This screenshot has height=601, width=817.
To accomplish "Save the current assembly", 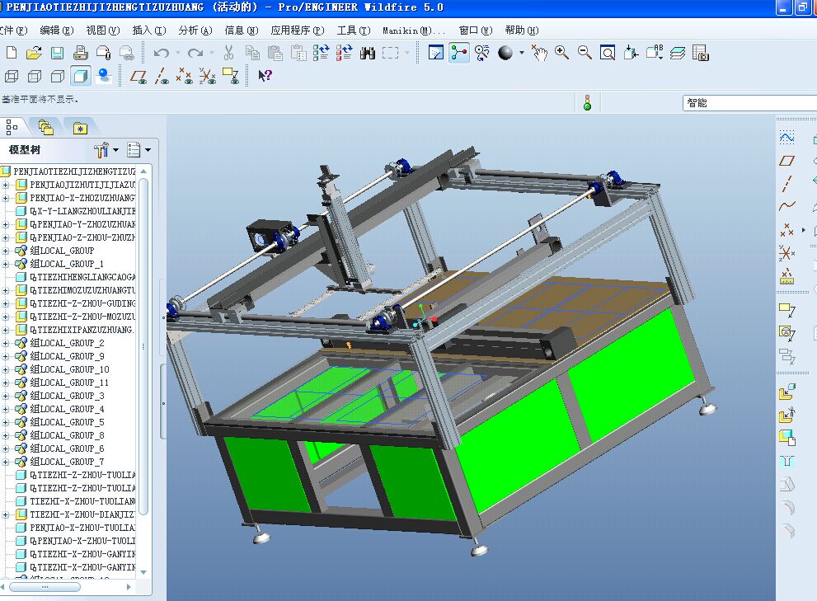I will coord(57,53).
